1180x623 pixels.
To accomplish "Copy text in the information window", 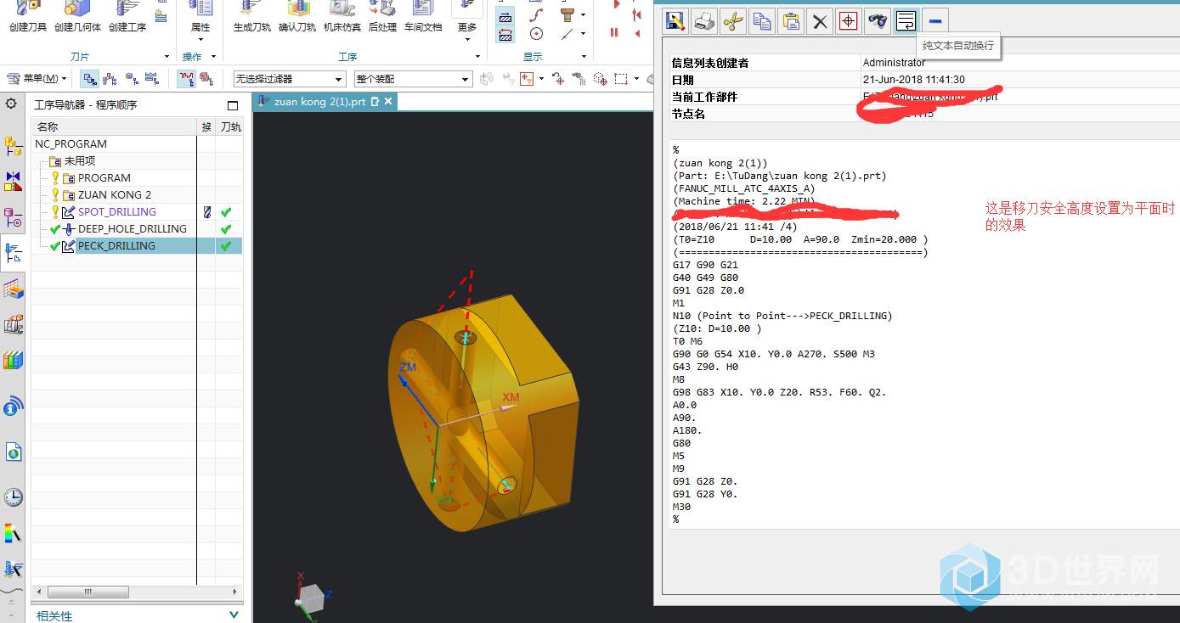I will (x=762, y=21).
